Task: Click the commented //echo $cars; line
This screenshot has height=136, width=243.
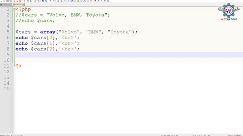Action: click(35, 21)
